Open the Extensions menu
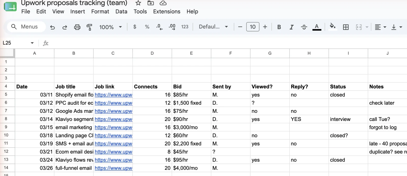 point(167,12)
